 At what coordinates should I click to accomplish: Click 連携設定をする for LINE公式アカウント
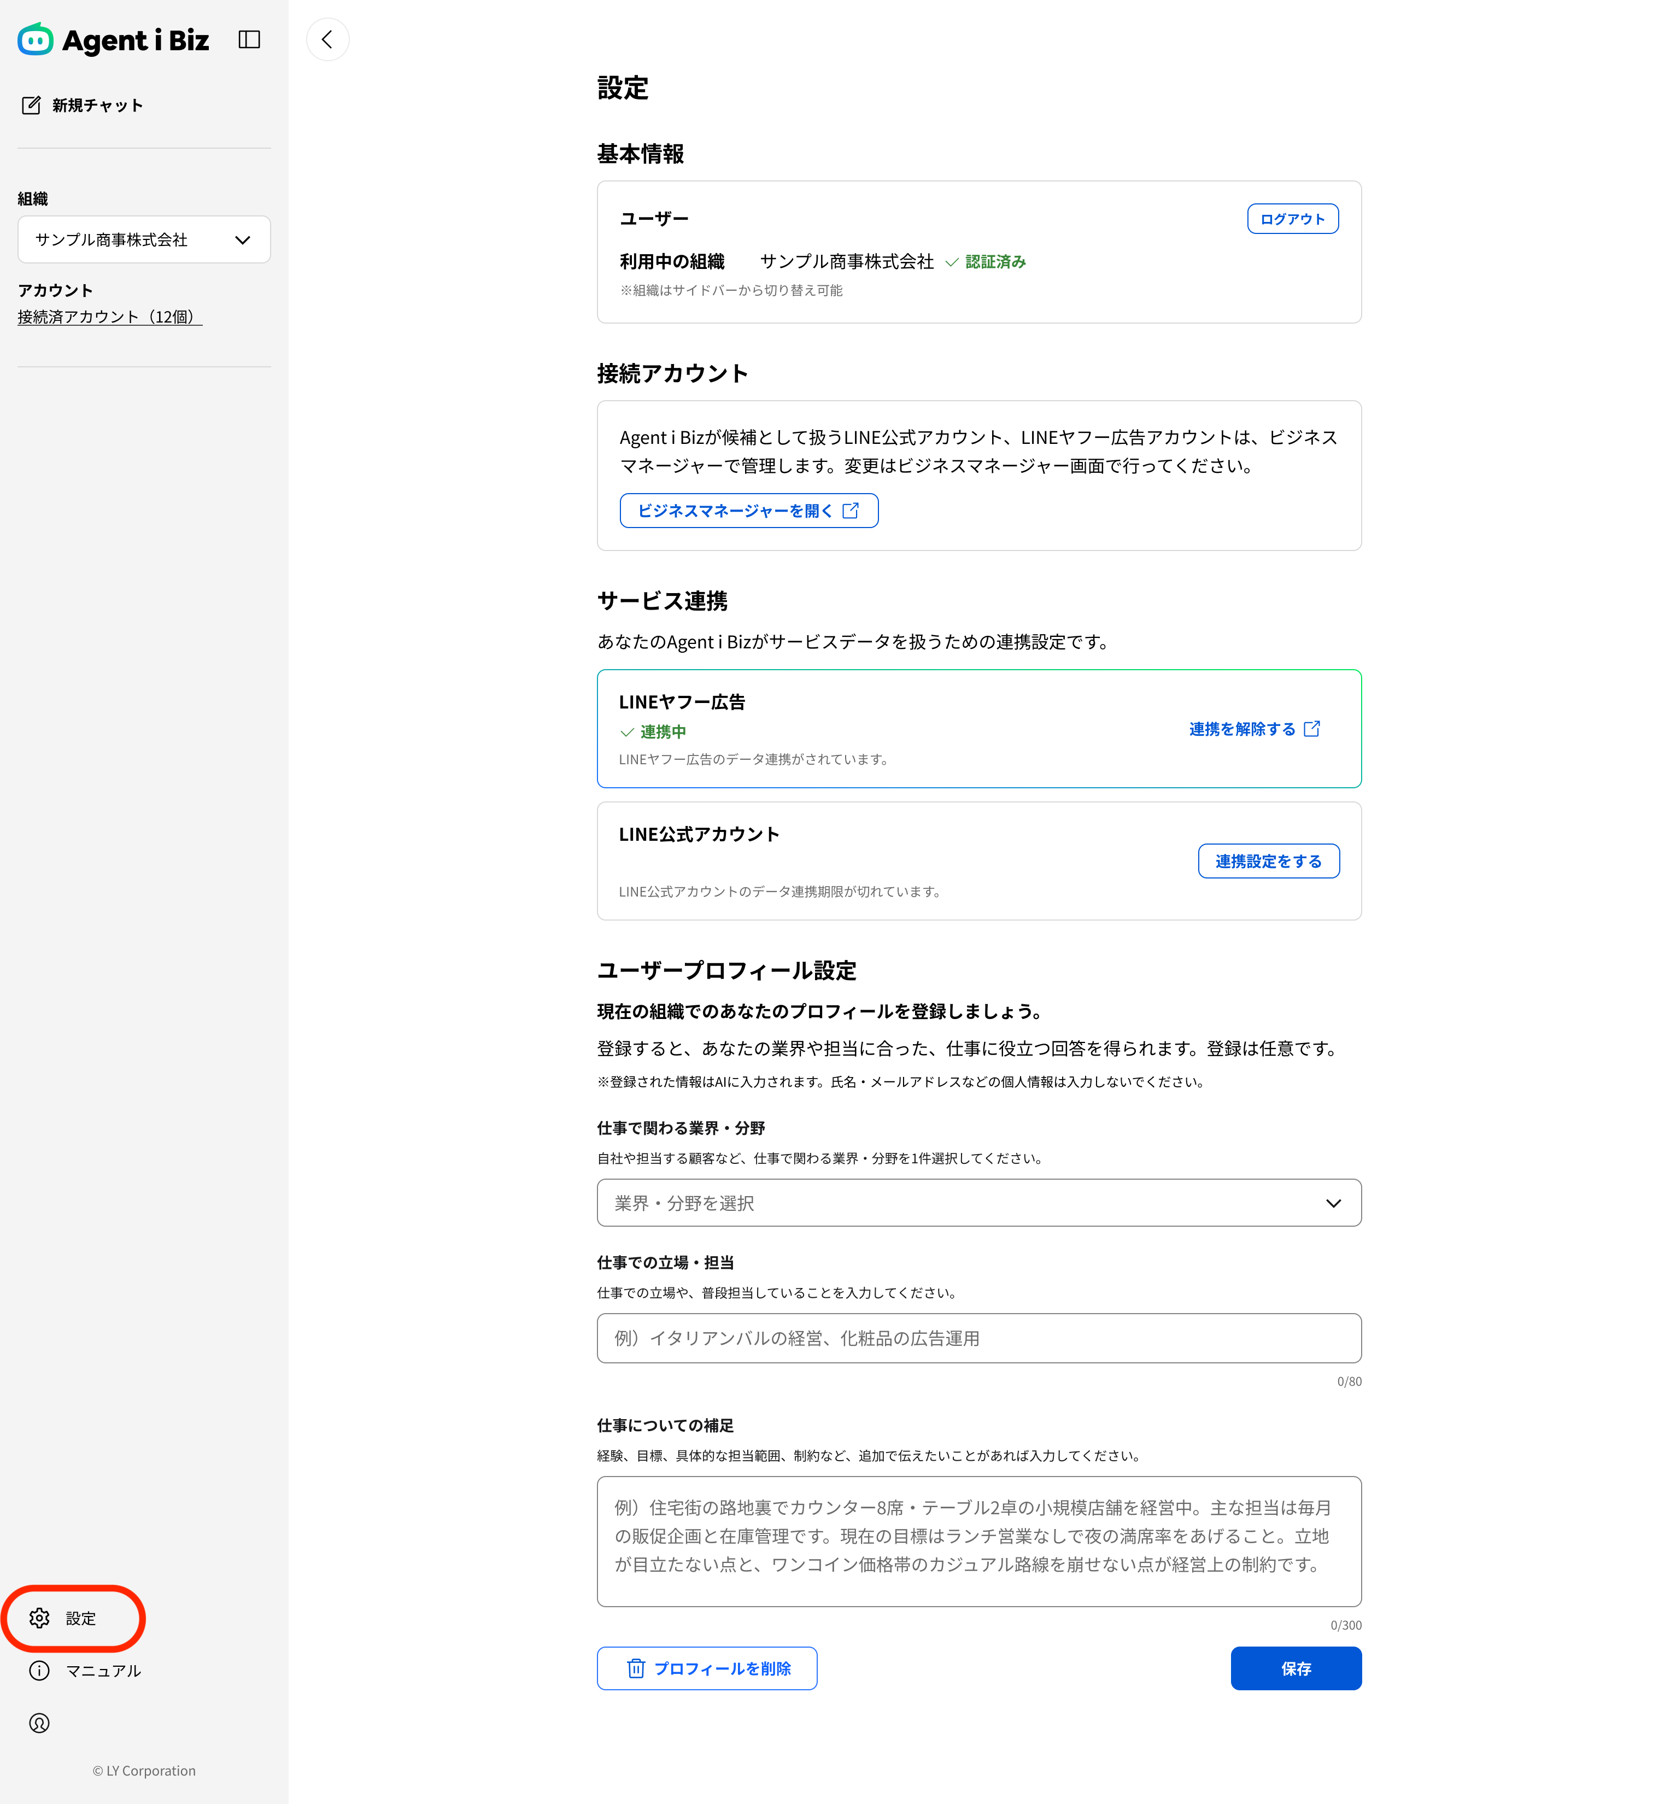click(1268, 861)
